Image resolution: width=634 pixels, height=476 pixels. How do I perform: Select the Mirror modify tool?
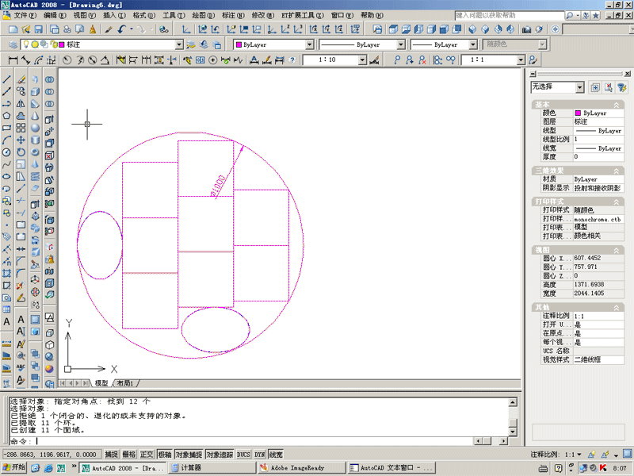tap(21, 104)
